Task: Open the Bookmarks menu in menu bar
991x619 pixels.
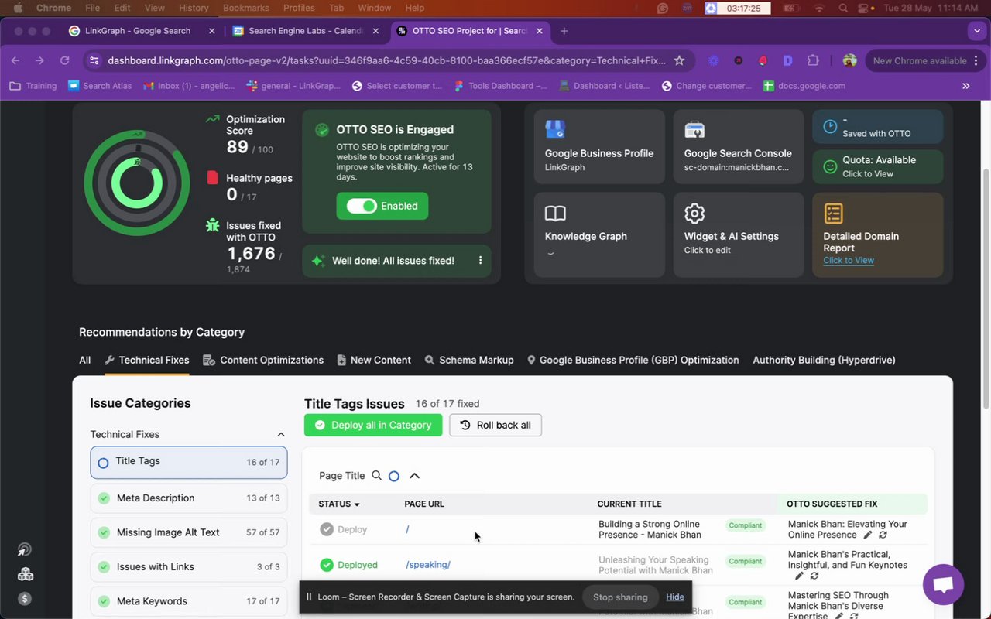Action: coord(246,8)
